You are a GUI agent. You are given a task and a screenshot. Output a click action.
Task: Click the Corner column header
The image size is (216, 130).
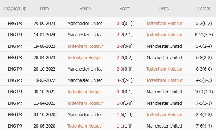pyautogui.click(x=204, y=9)
